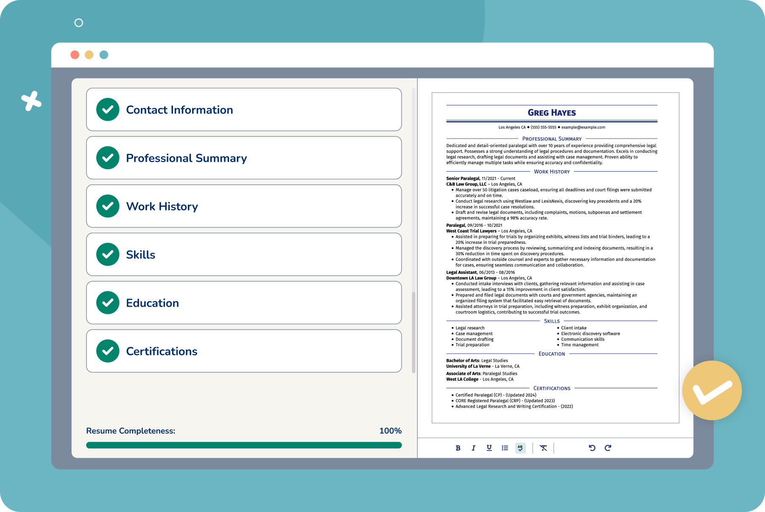Click the example@example.com email link
765x512 pixels.
pos(584,127)
